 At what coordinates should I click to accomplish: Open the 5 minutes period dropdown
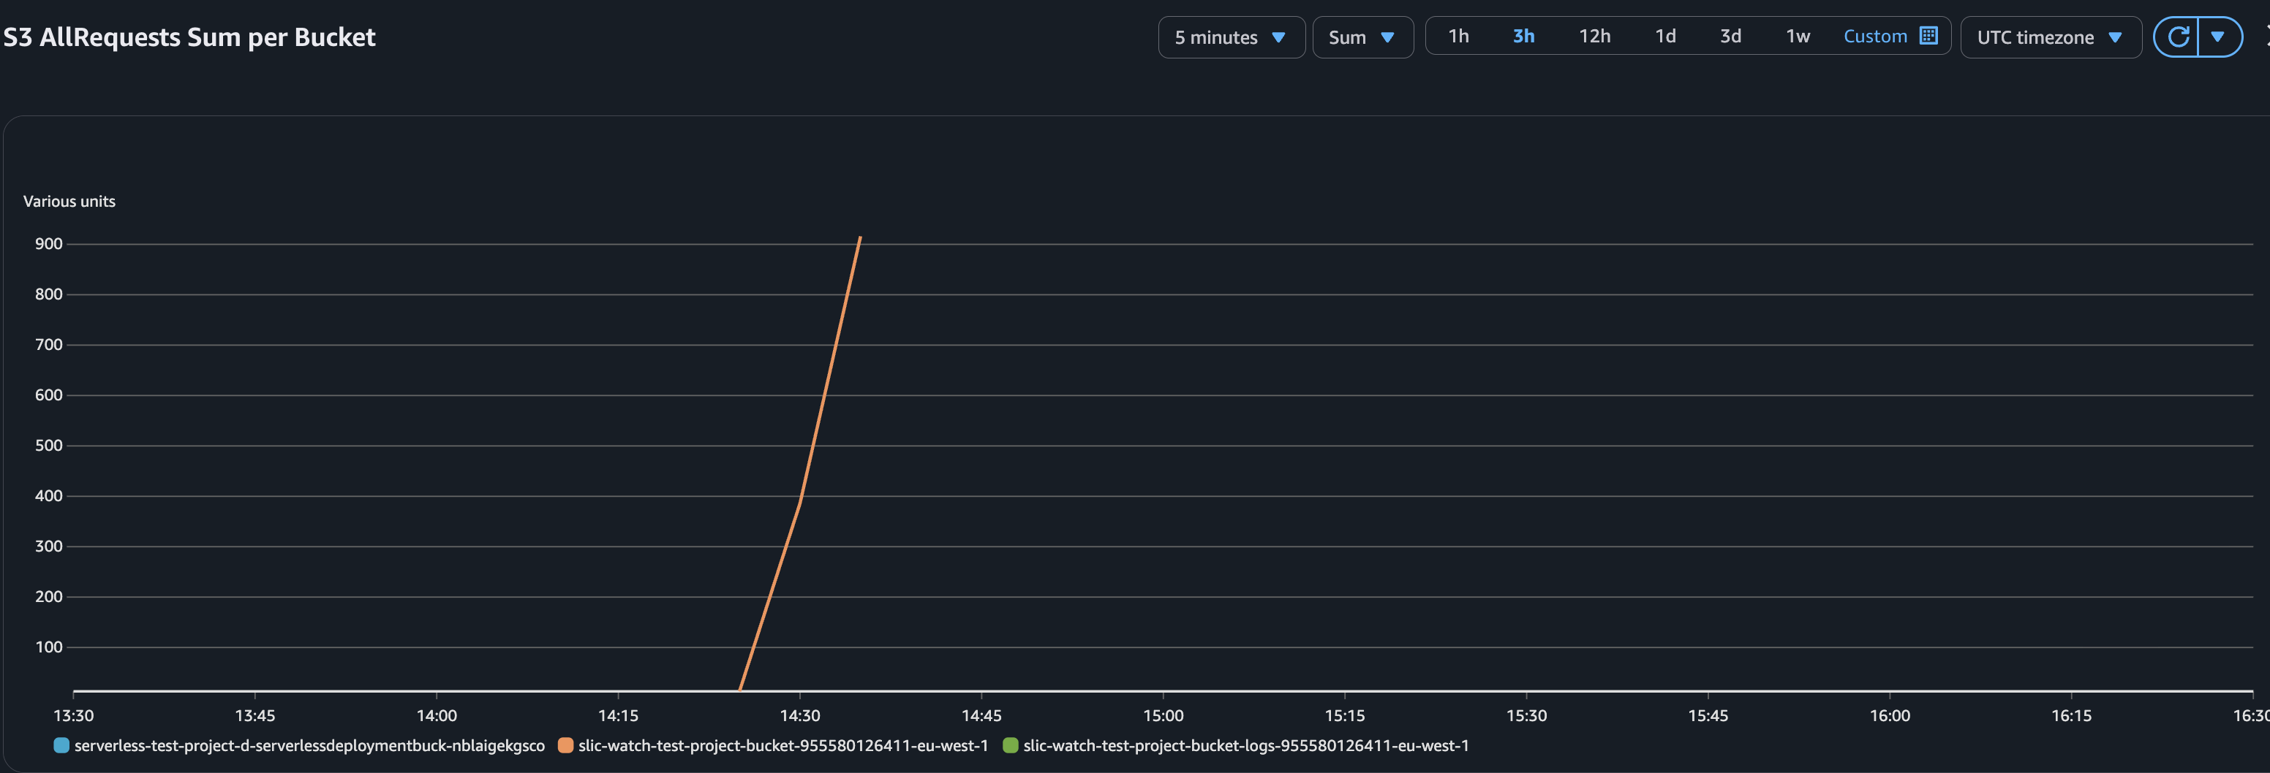tap(1231, 37)
